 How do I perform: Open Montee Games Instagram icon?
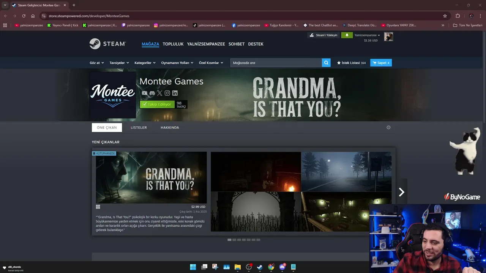[x=167, y=93]
